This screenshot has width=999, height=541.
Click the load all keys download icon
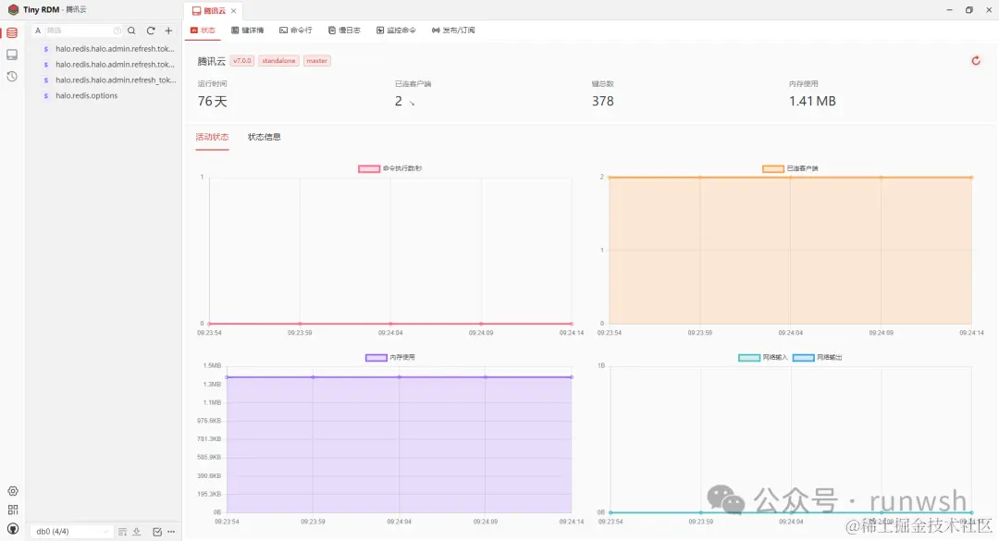136,532
